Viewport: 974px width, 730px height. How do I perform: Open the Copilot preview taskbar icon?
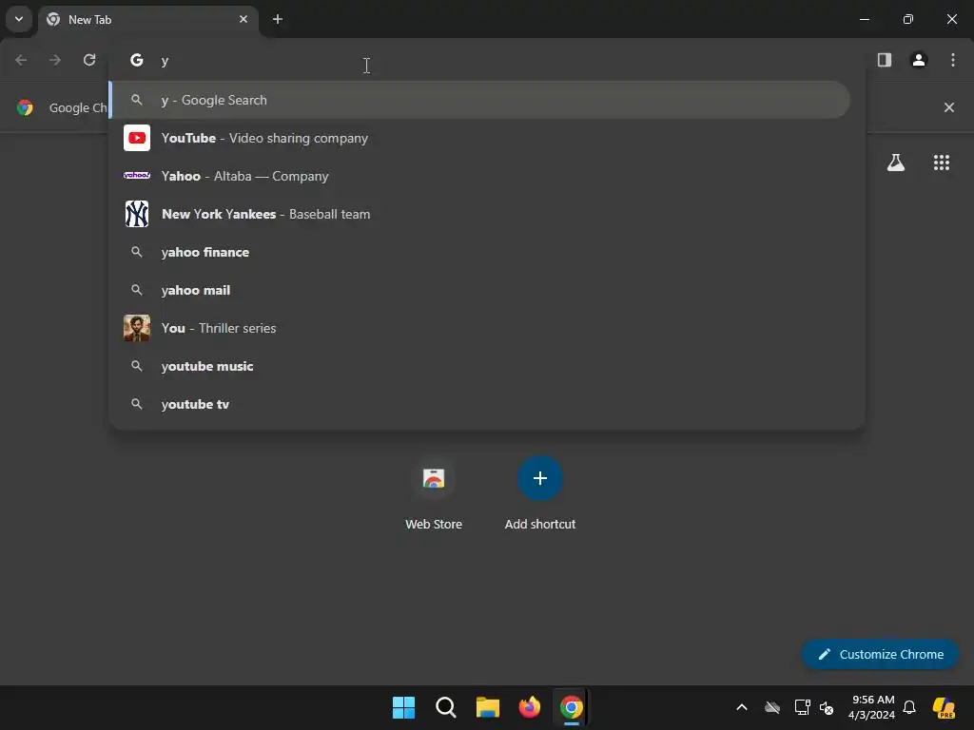pos(944,707)
